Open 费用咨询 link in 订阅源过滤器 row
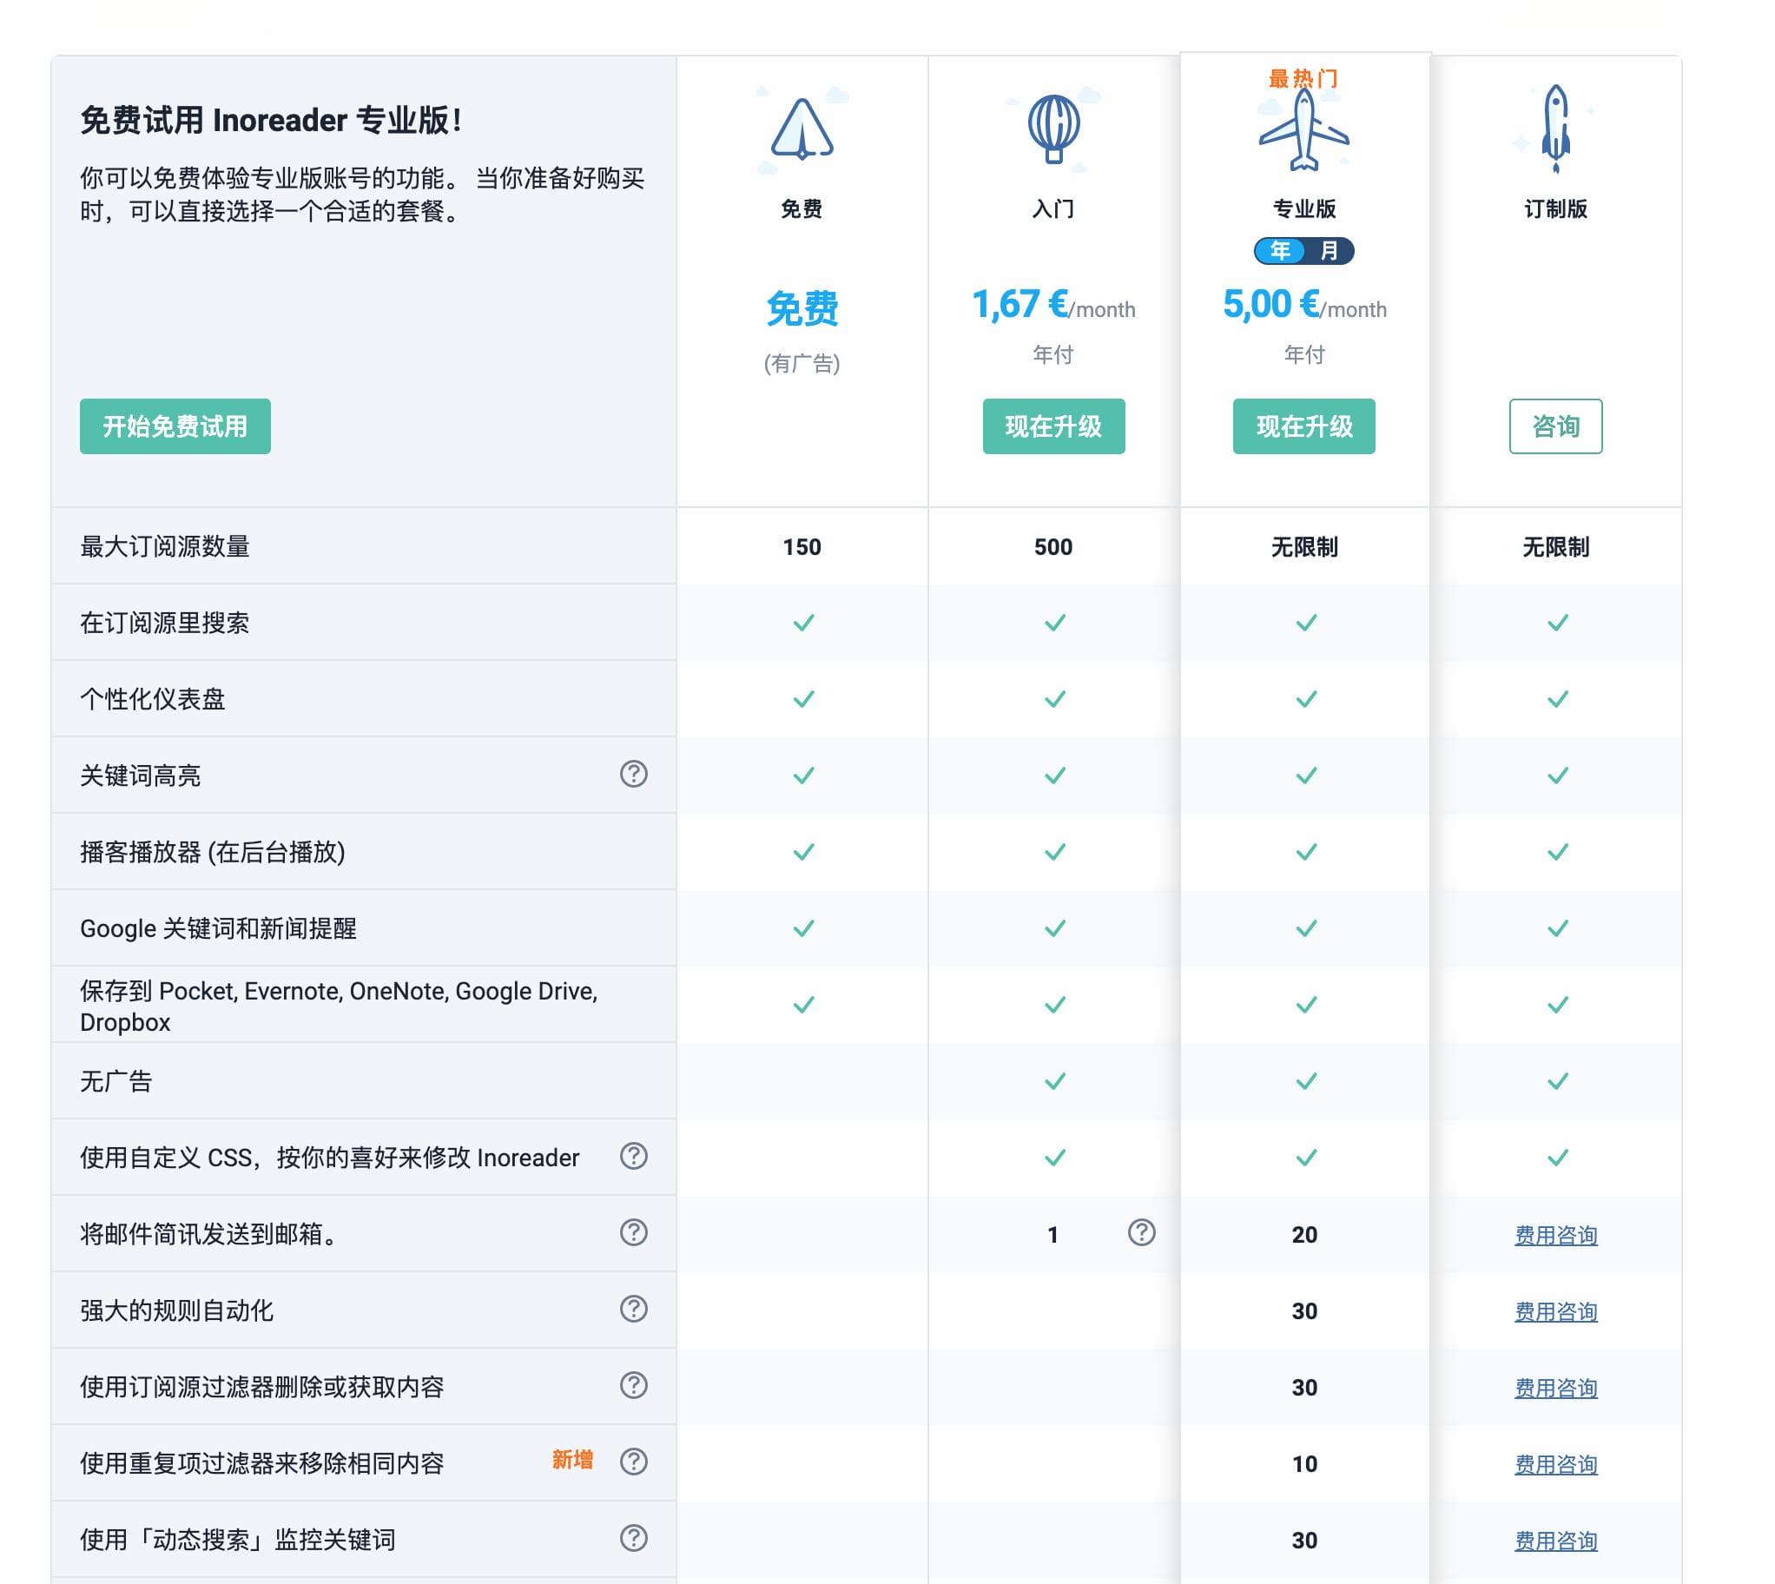The height and width of the screenshot is (1584, 1775). click(1556, 1389)
